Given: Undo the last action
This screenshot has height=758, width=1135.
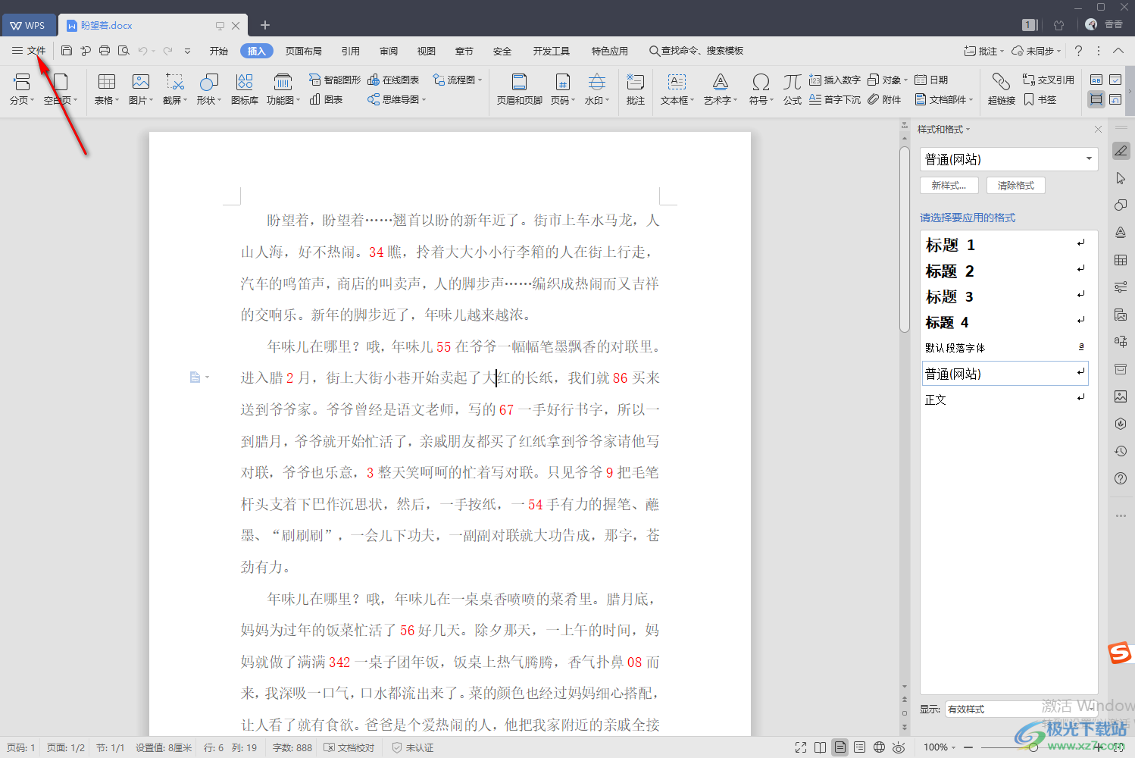Looking at the screenshot, I should (x=142, y=51).
